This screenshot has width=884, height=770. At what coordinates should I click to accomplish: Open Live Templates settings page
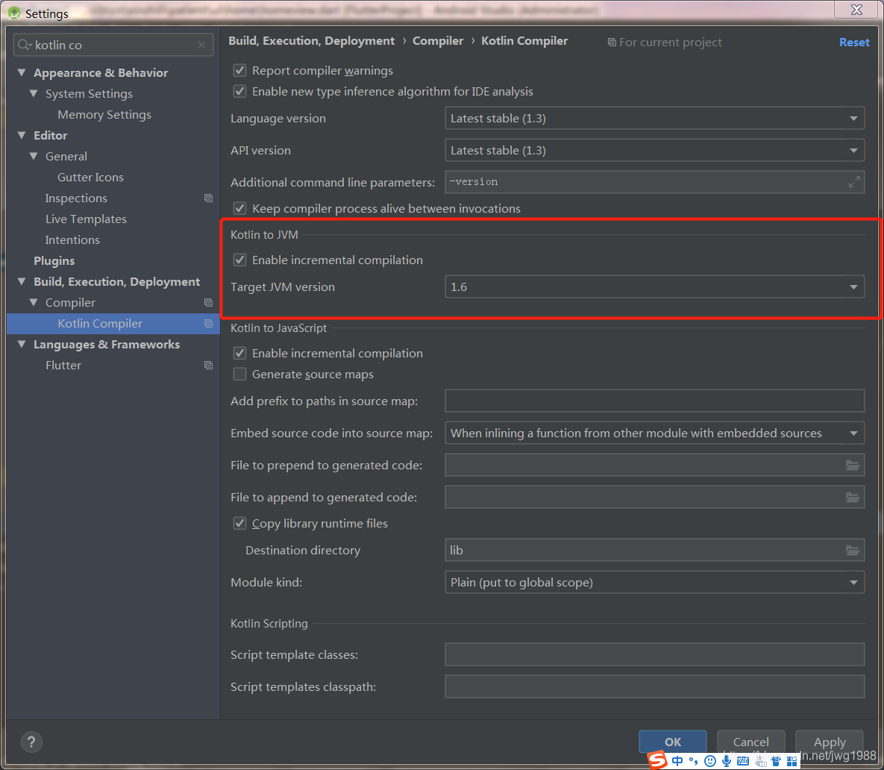[x=86, y=219]
